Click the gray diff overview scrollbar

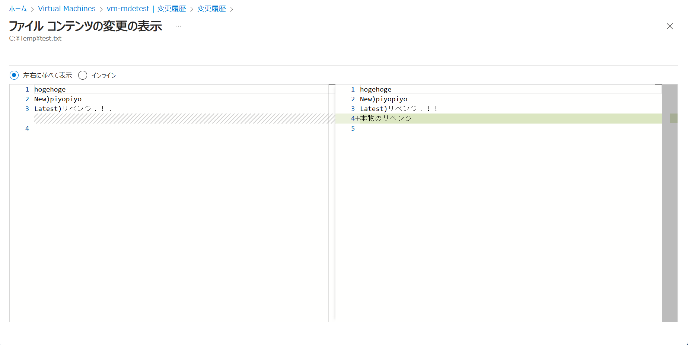click(x=670, y=223)
